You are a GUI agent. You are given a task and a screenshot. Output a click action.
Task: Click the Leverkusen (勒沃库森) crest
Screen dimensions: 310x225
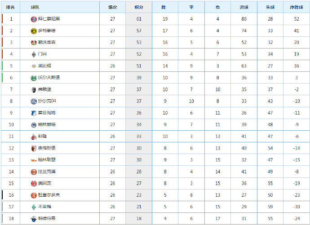coord(34,42)
